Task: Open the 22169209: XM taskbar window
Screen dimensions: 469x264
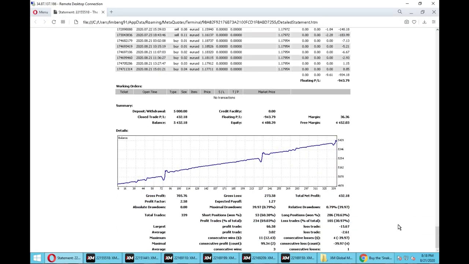Action: tap(259, 258)
